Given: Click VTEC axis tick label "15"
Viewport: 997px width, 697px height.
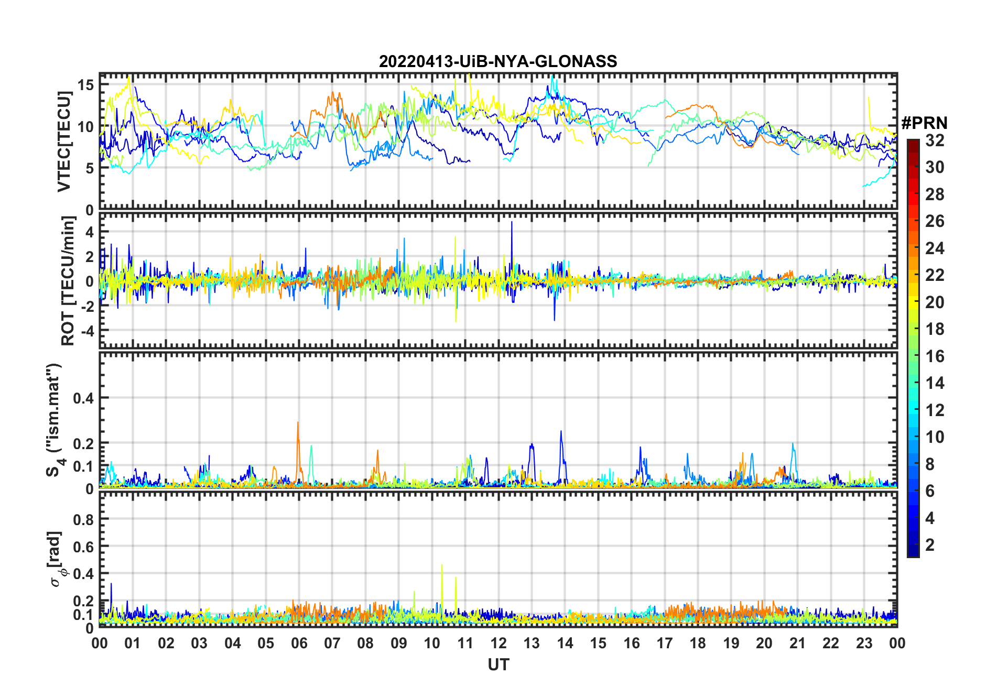Looking at the screenshot, I should coord(85,84).
